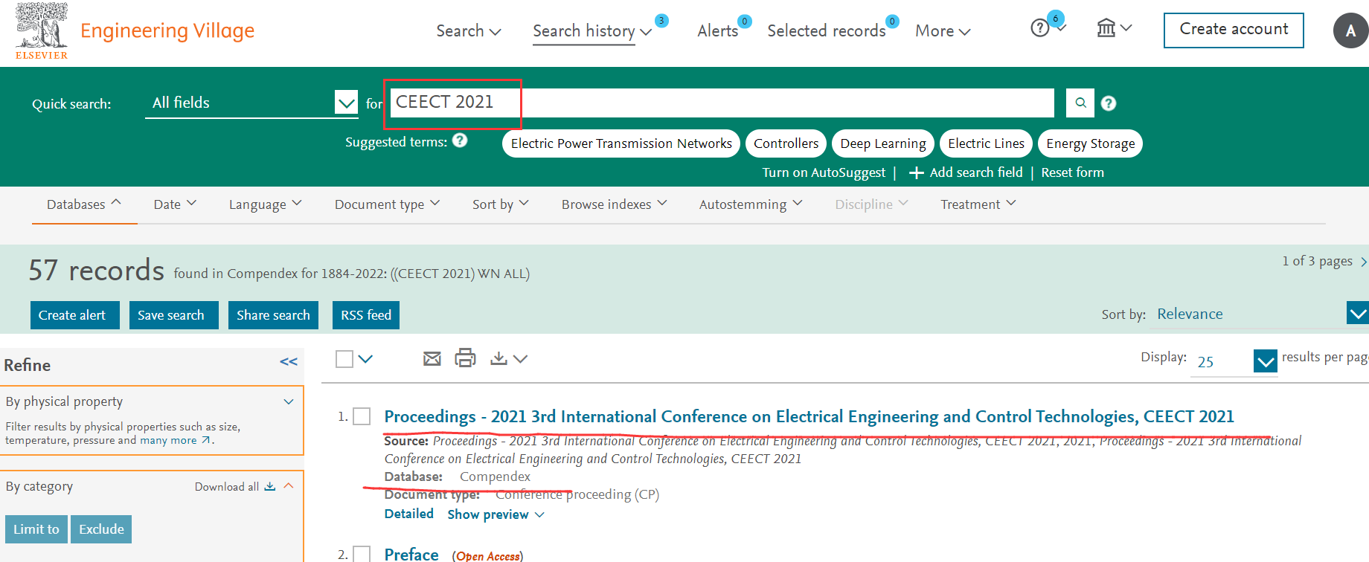
Task: Open search help icon beside search button
Action: [1109, 103]
